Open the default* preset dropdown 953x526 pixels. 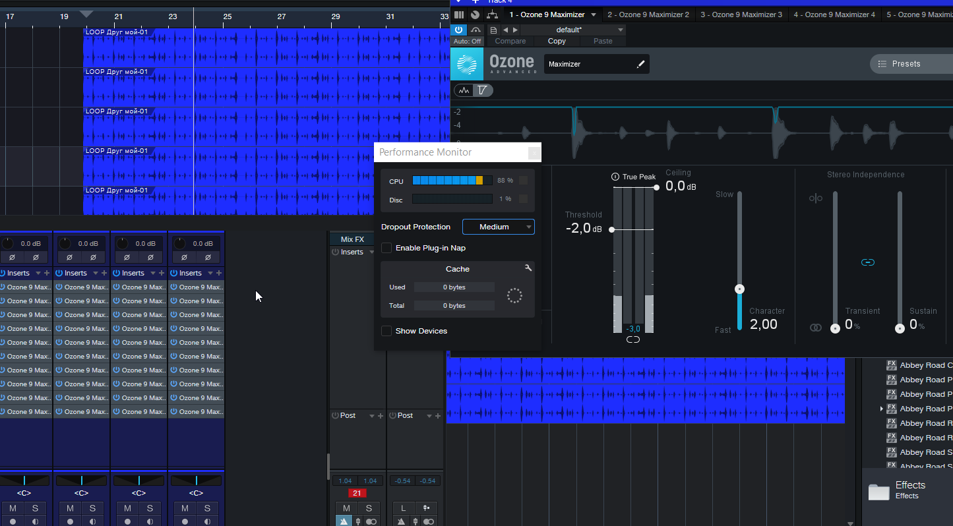tap(573, 30)
